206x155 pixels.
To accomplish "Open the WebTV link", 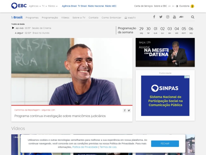I will (x=130, y=18).
